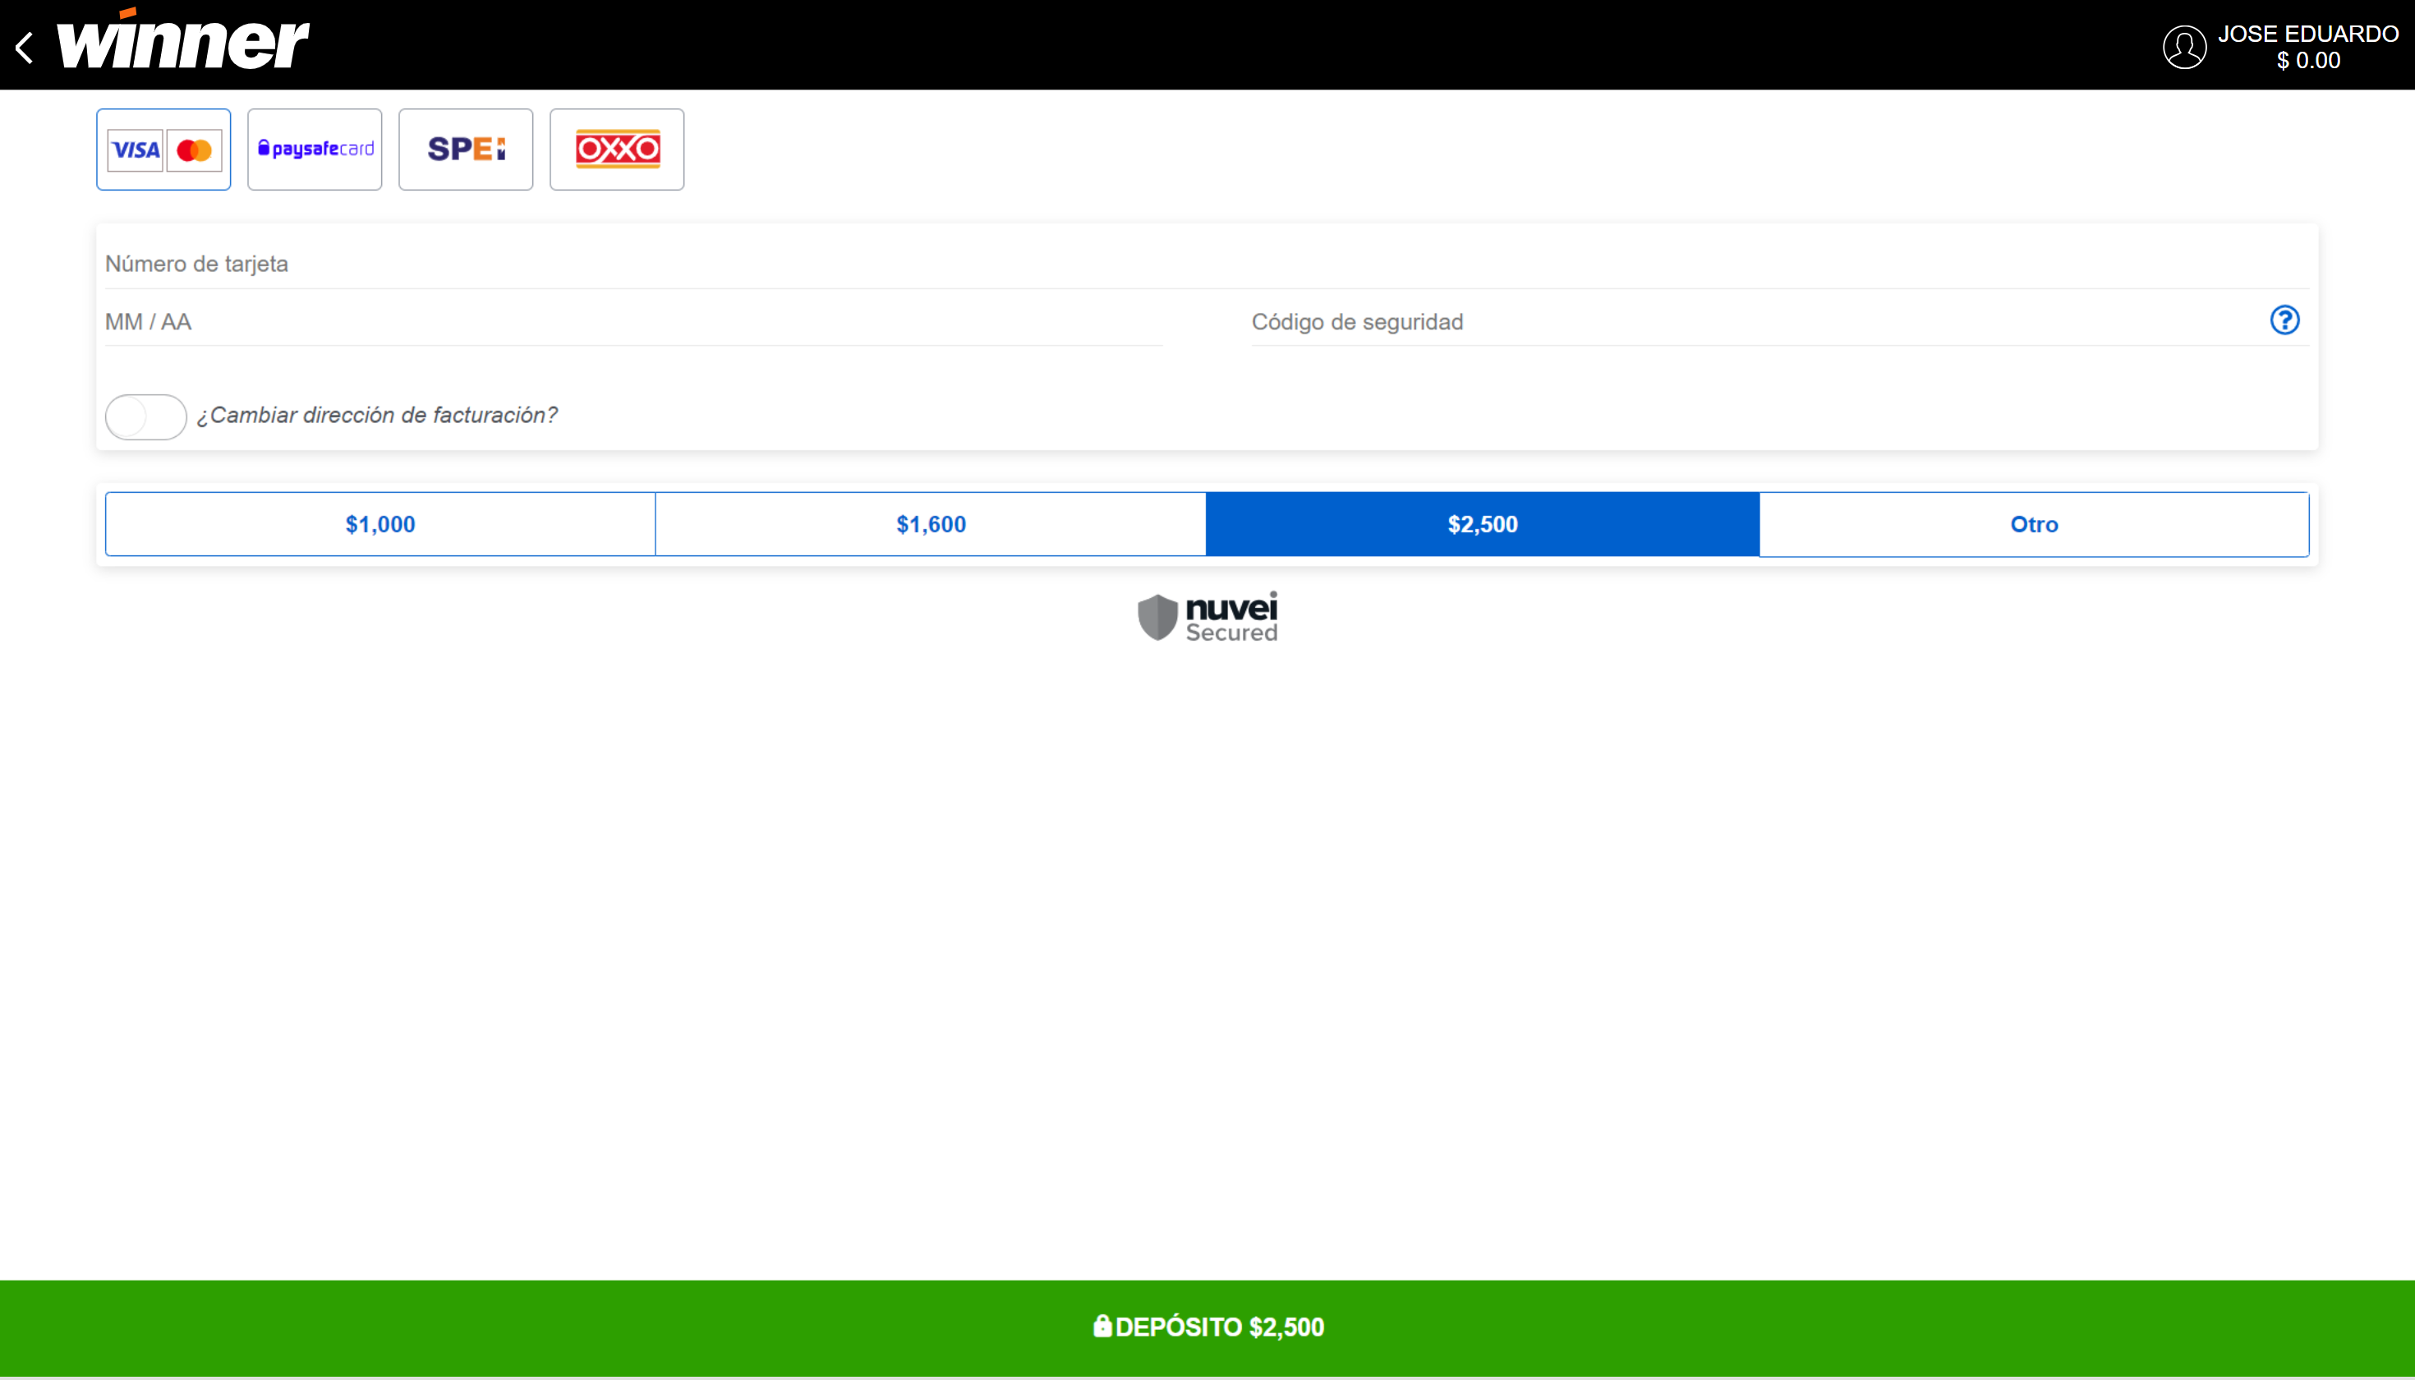Select SPEI payment method
Screen dimensions: 2415x1380
coord(466,149)
